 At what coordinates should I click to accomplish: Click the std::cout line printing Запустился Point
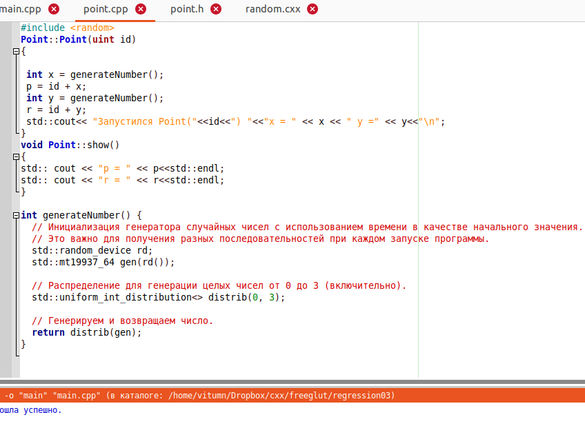point(236,121)
